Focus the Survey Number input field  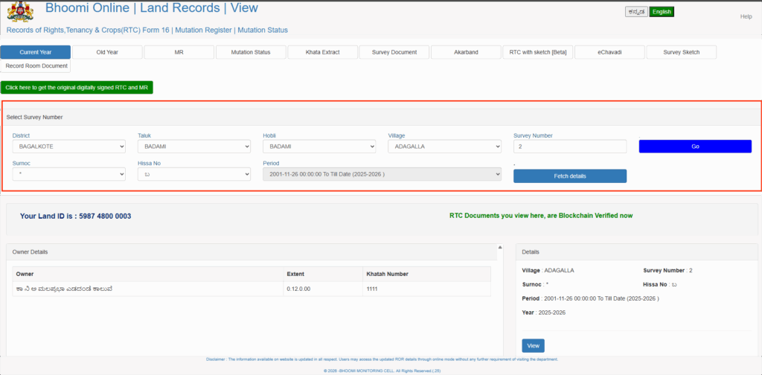click(x=570, y=147)
